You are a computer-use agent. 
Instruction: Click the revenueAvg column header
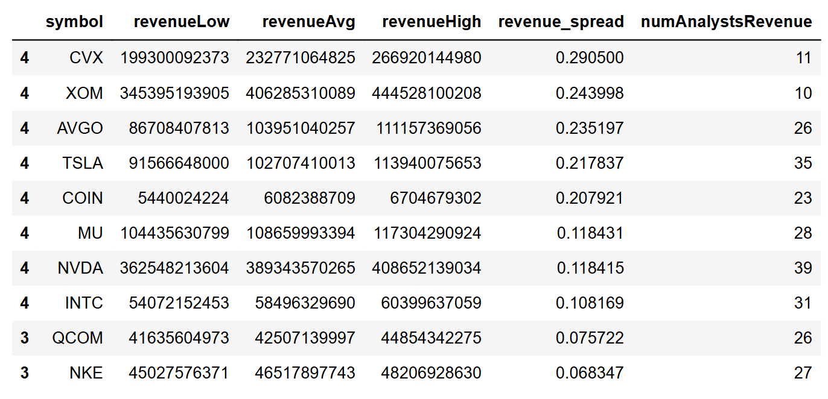(308, 22)
